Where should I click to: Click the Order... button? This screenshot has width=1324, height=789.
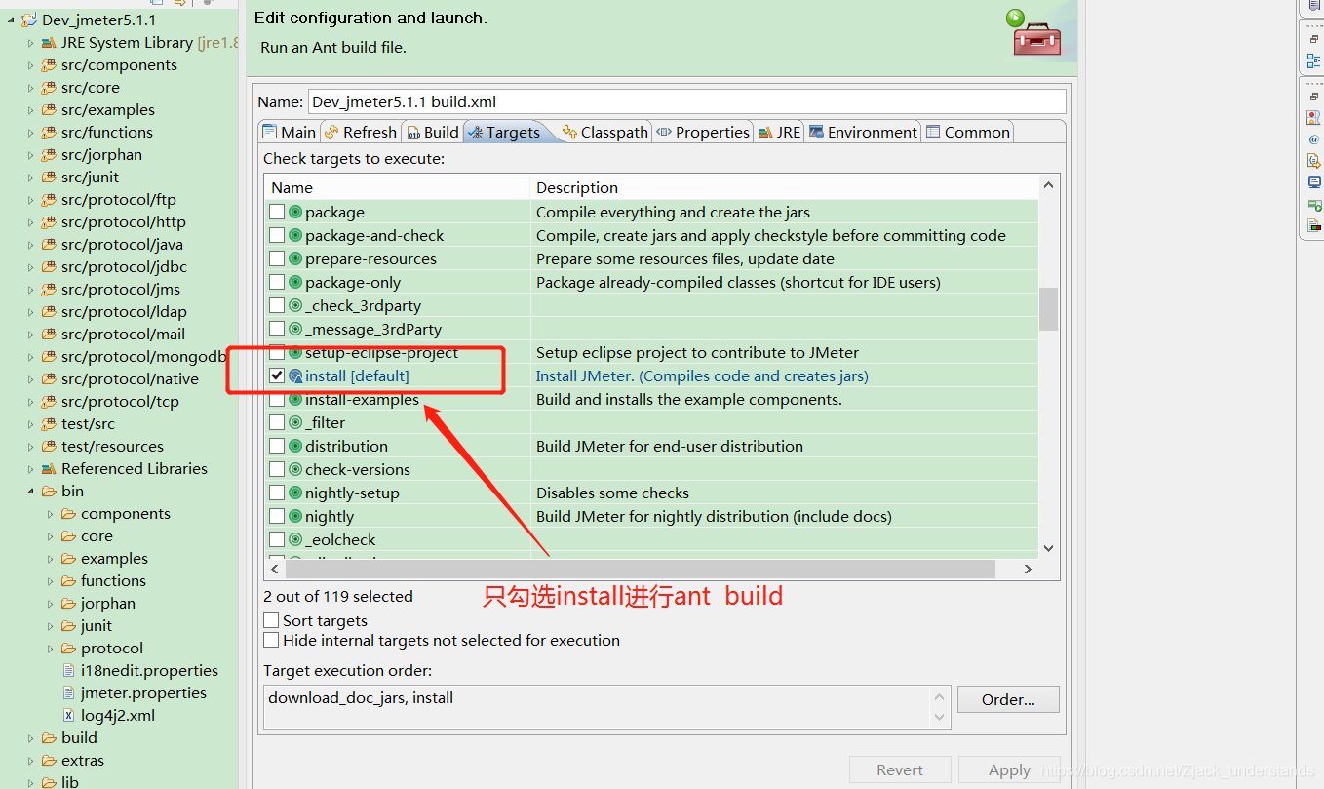click(x=1008, y=699)
